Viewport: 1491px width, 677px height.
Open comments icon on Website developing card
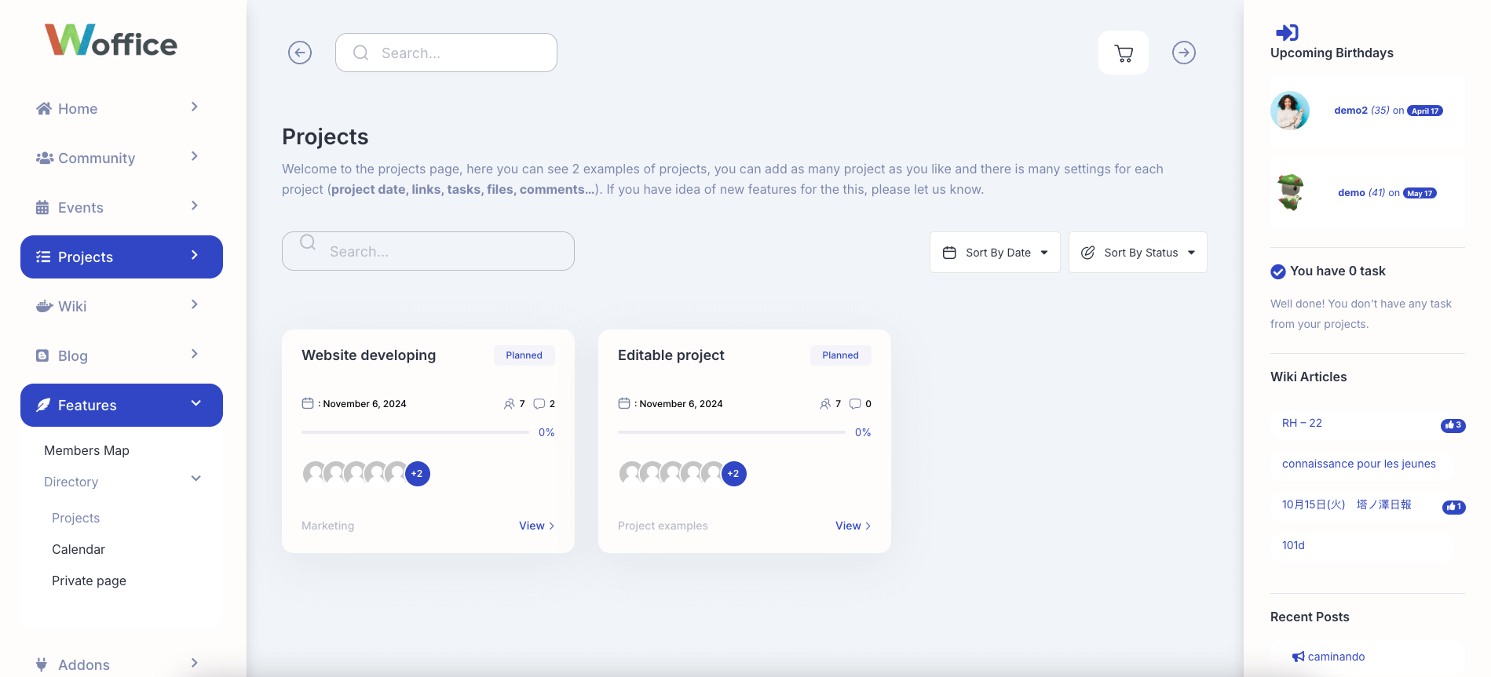[539, 404]
